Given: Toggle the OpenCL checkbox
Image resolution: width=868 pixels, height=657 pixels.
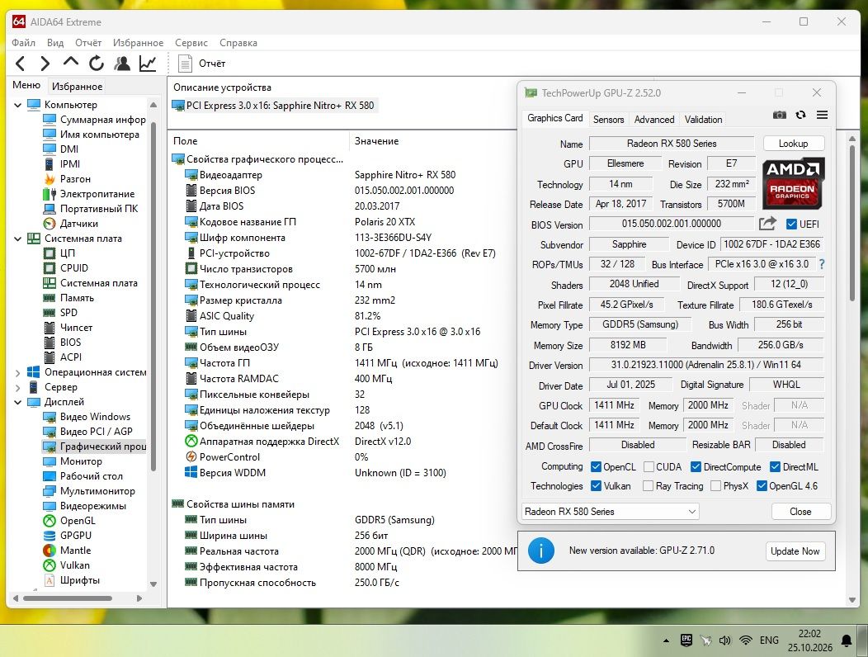Looking at the screenshot, I should [597, 467].
